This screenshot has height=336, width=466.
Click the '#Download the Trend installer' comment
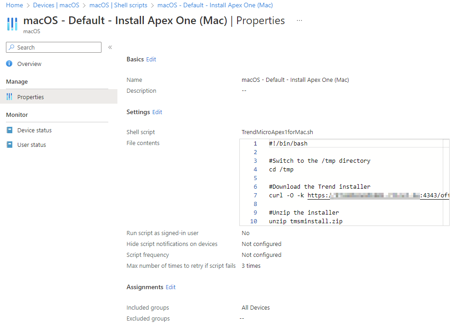coord(319,187)
